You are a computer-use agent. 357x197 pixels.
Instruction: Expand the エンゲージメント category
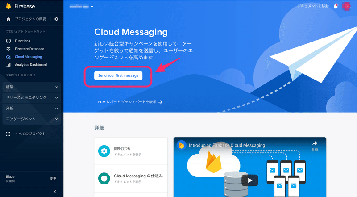click(32, 119)
